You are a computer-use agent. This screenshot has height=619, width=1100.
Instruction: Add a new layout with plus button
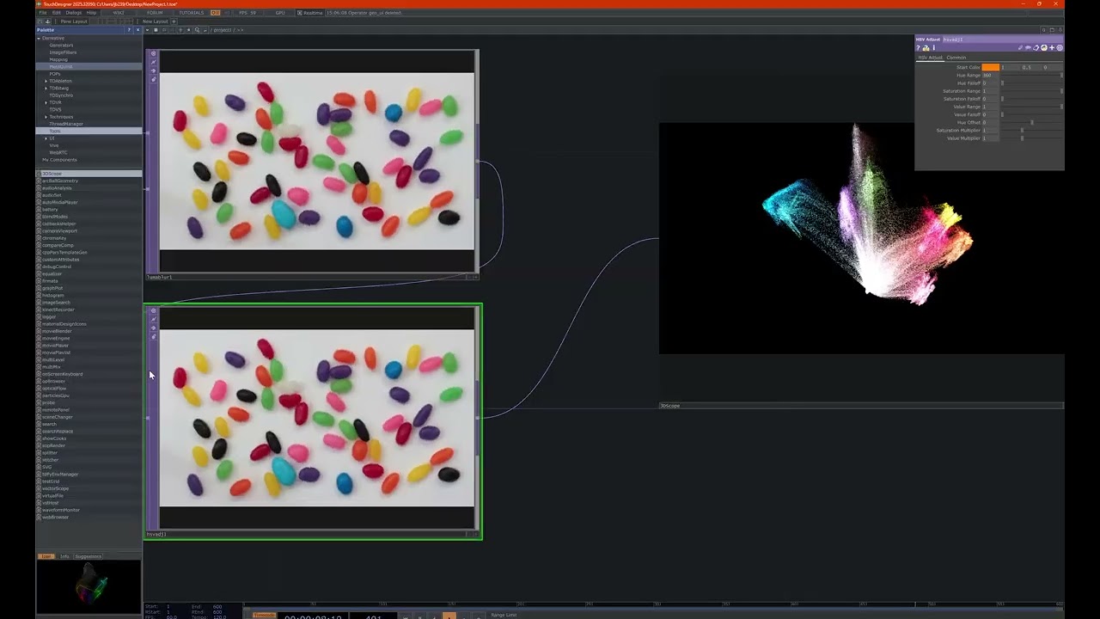[174, 21]
